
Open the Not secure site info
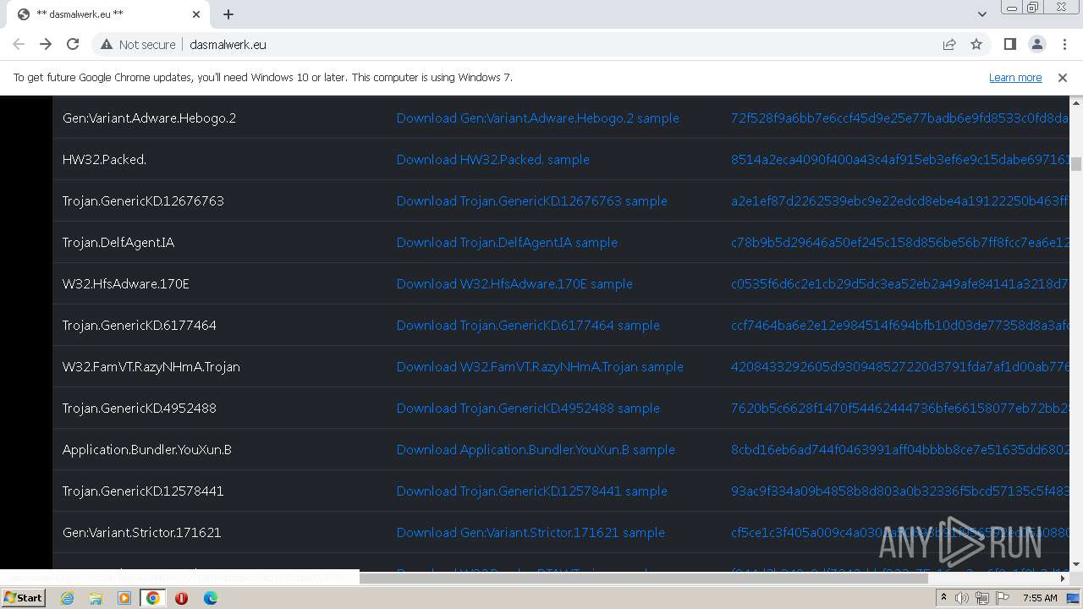click(x=138, y=44)
